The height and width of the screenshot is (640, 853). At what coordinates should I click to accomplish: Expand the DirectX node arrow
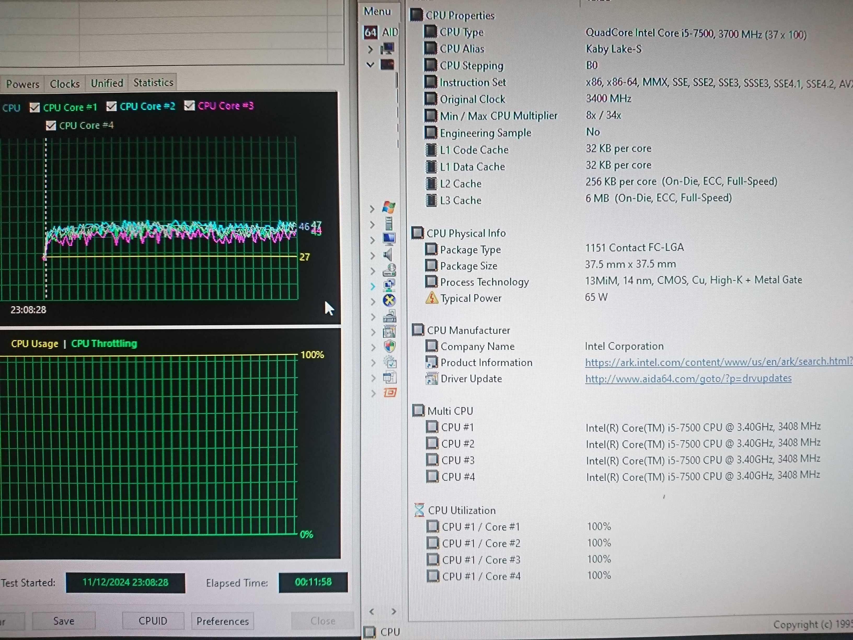(x=373, y=301)
